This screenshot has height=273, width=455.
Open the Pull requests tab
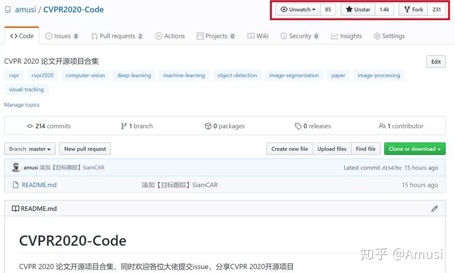tap(117, 36)
